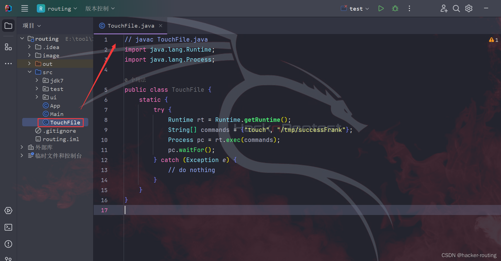Show more tool windows ellipsis
Viewport: 501px width, 261px height.
coord(8,64)
